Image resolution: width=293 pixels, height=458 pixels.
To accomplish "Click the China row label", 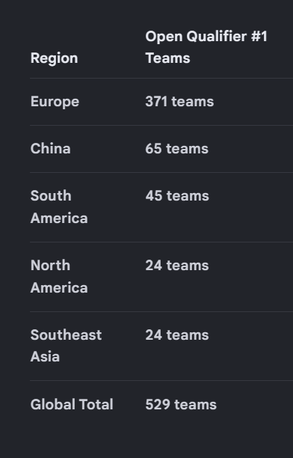I will 51,149.
